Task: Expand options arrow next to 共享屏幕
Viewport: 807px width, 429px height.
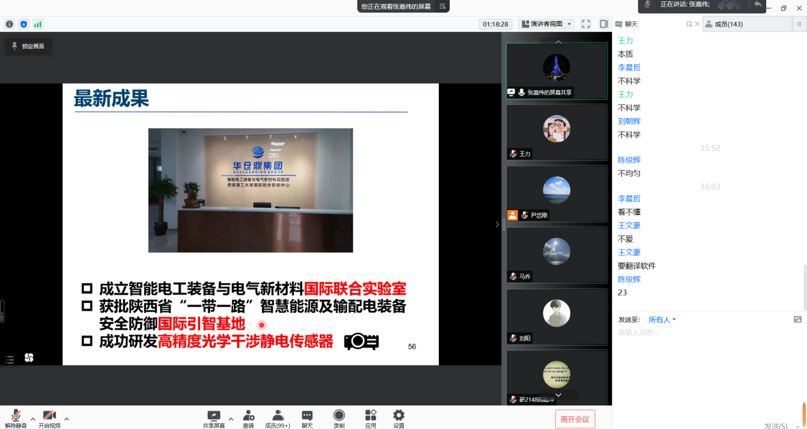Action: 231,418
